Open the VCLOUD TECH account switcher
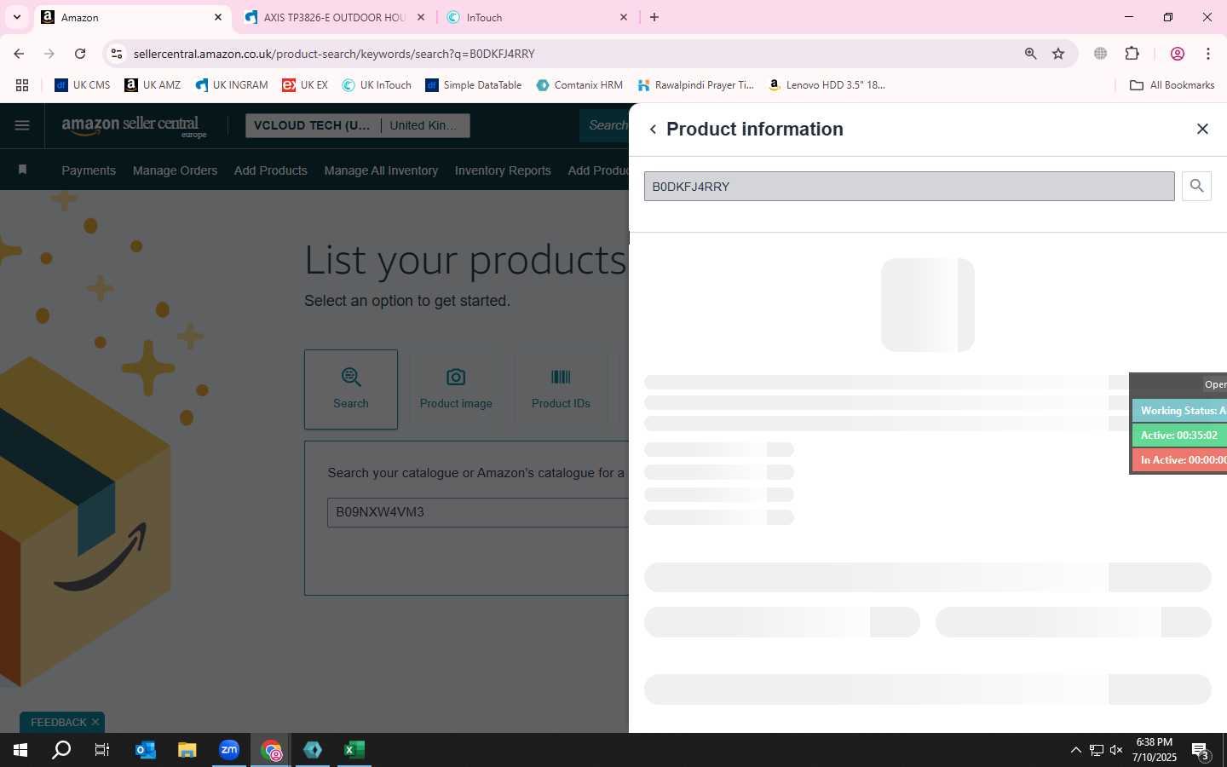Viewport: 1227px width, 767px height. 313,125
